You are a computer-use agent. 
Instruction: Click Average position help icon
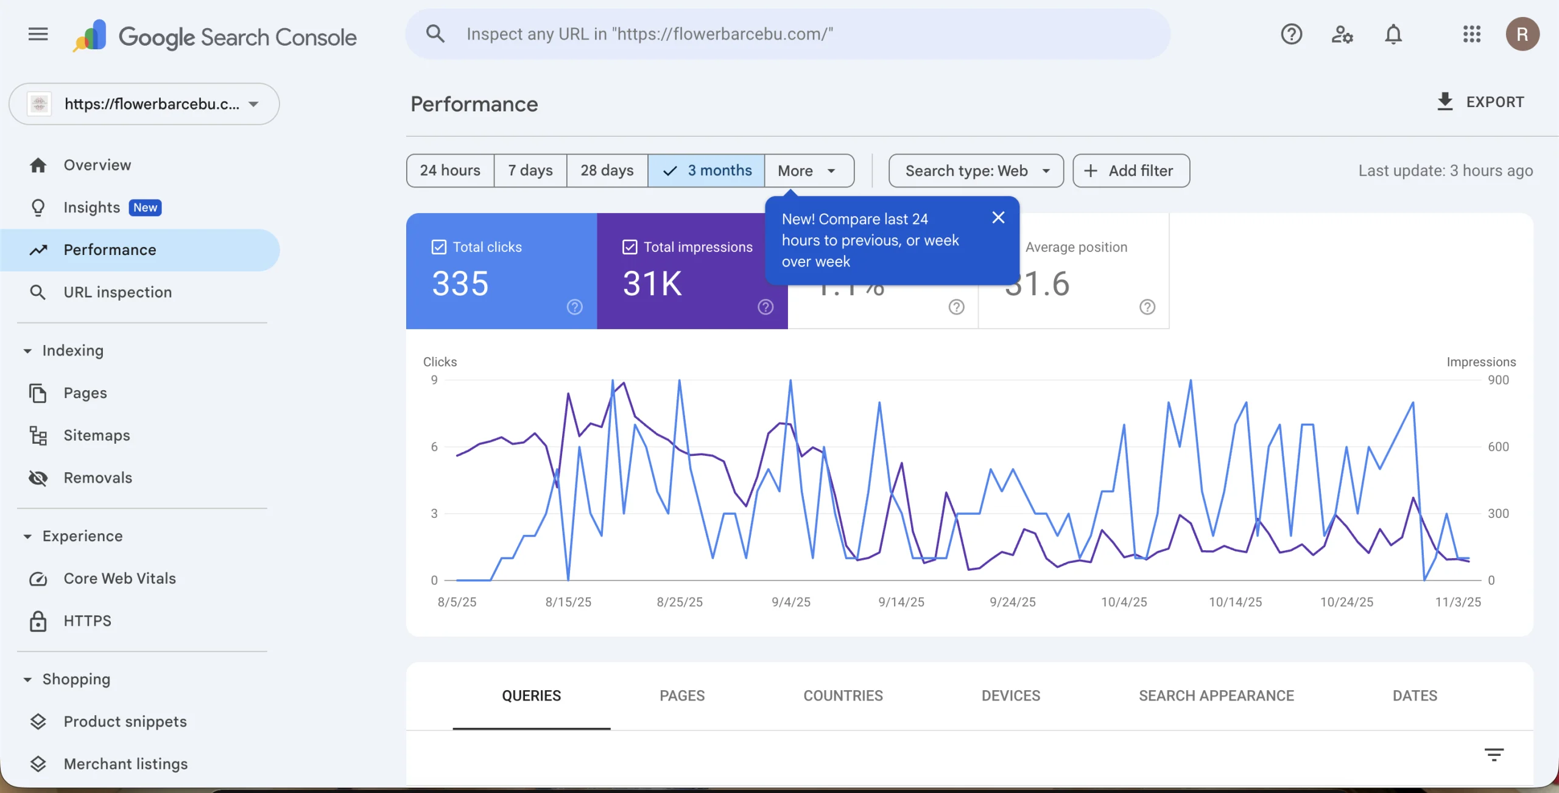click(1147, 307)
